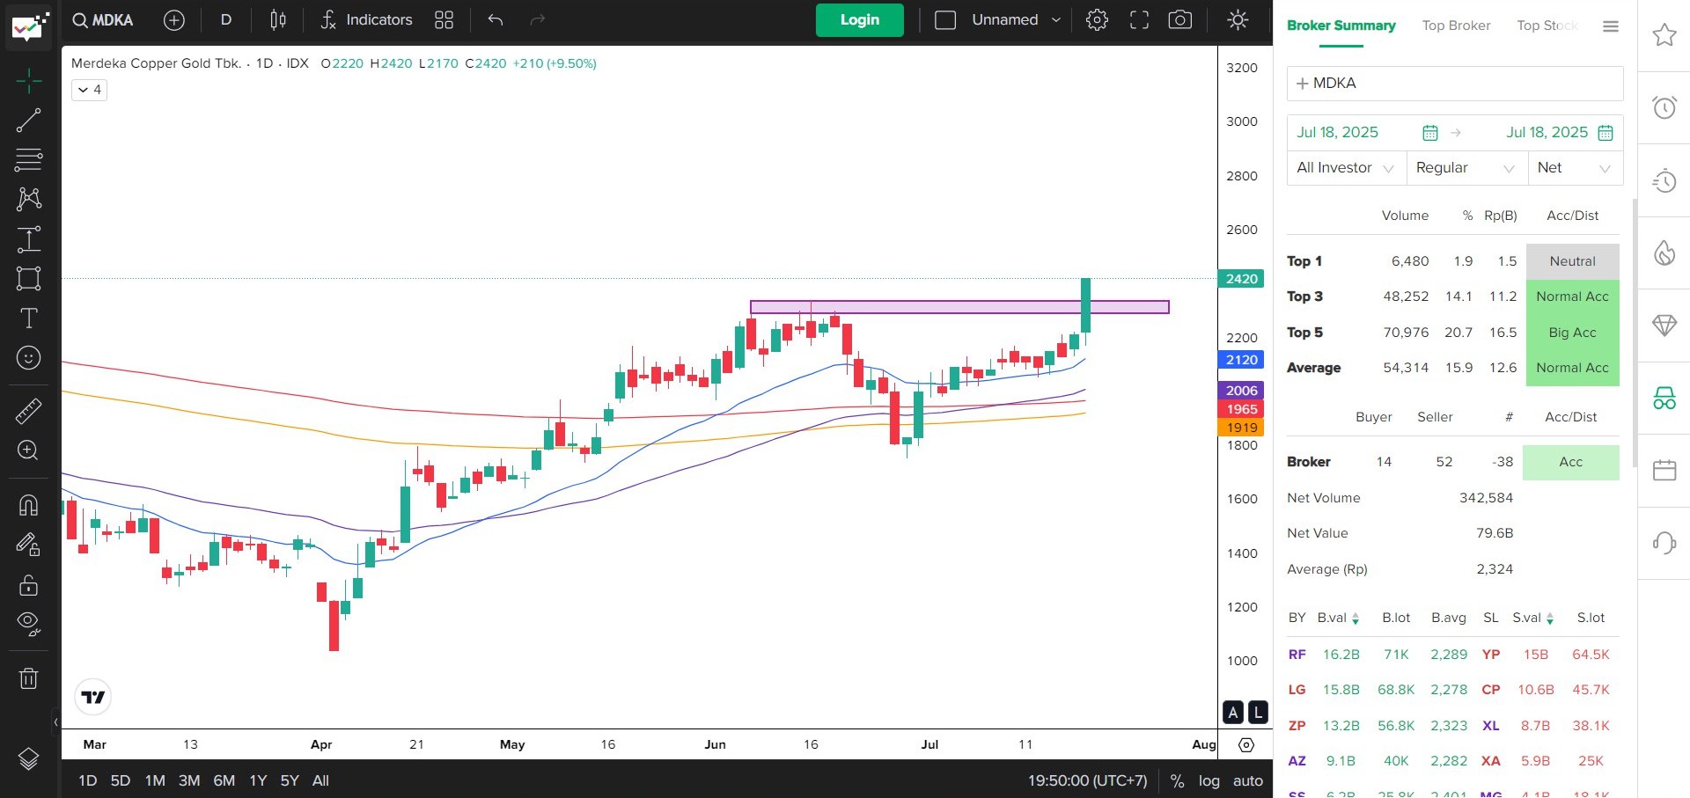Toggle percent scale mode
Image resolution: width=1690 pixels, height=798 pixels.
[1177, 780]
